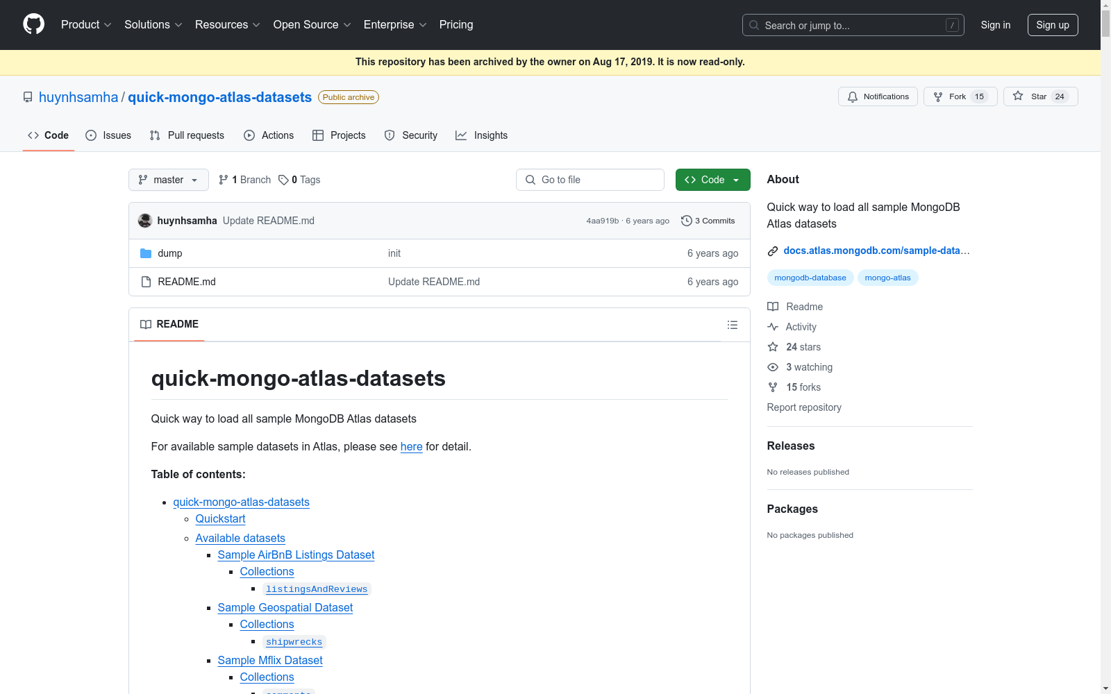View the 3 Commits history
The image size is (1111, 694).
(708, 221)
